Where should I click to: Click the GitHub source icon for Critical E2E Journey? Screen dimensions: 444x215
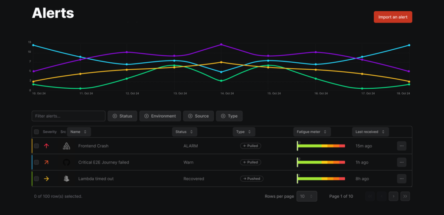(66, 162)
